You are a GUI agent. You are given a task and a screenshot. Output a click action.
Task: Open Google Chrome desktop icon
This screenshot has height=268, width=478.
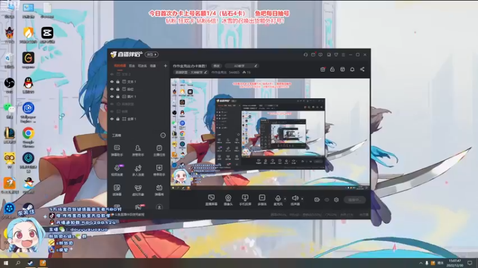click(28, 137)
